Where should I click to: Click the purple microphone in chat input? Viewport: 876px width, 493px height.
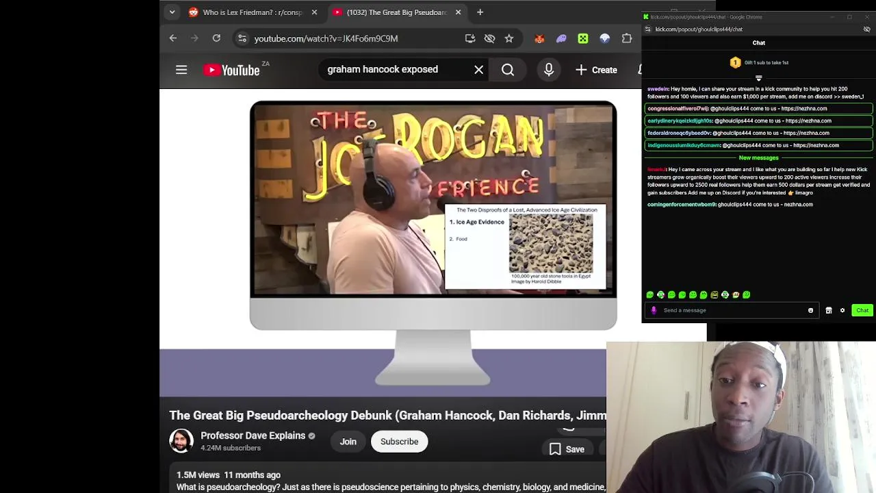pos(654,310)
